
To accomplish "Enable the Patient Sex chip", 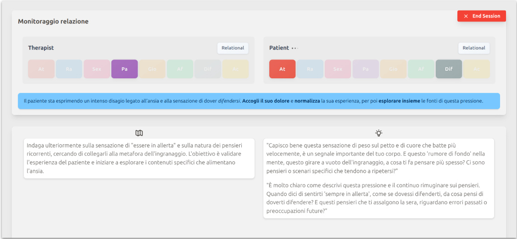I will point(338,69).
